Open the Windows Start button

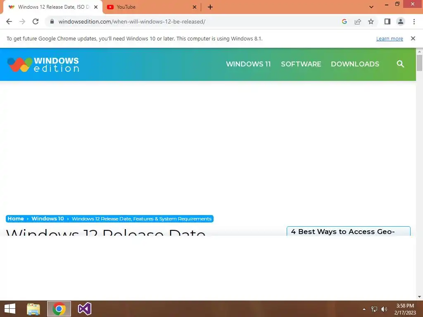(10, 309)
